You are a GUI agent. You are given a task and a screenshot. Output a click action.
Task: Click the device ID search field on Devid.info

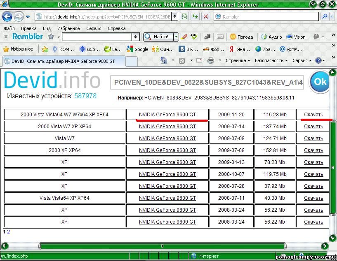click(207, 82)
